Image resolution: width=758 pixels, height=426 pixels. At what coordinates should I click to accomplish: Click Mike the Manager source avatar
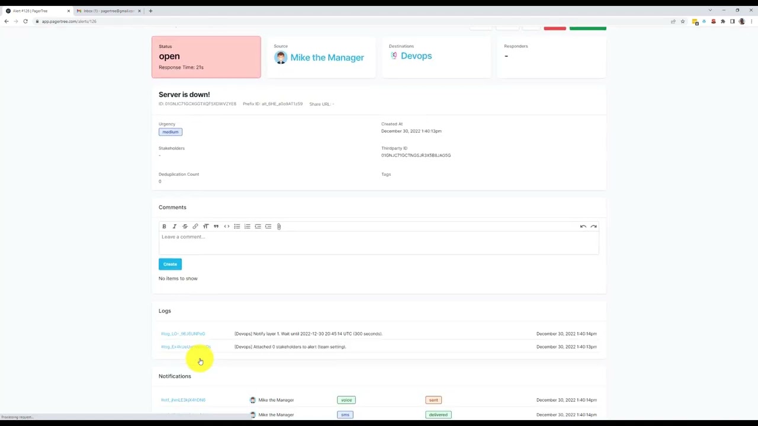[x=281, y=57]
